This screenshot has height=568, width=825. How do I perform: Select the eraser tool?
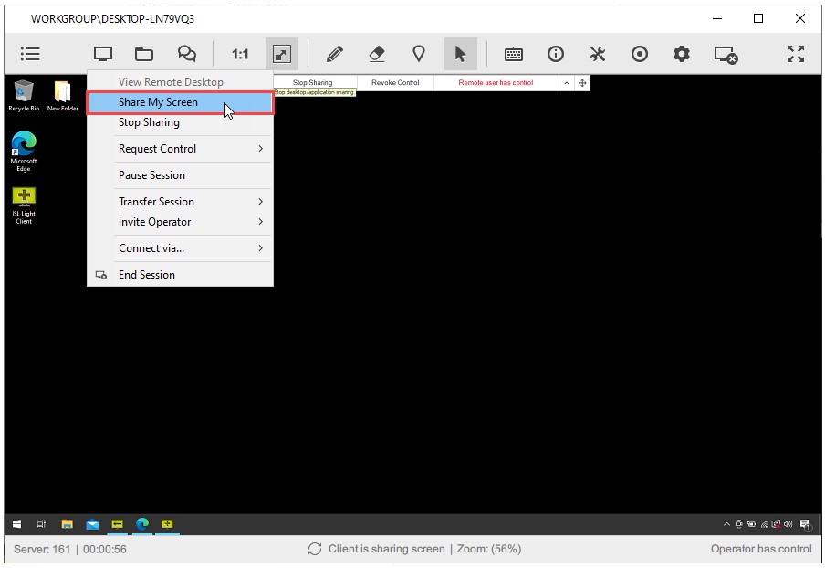(377, 54)
